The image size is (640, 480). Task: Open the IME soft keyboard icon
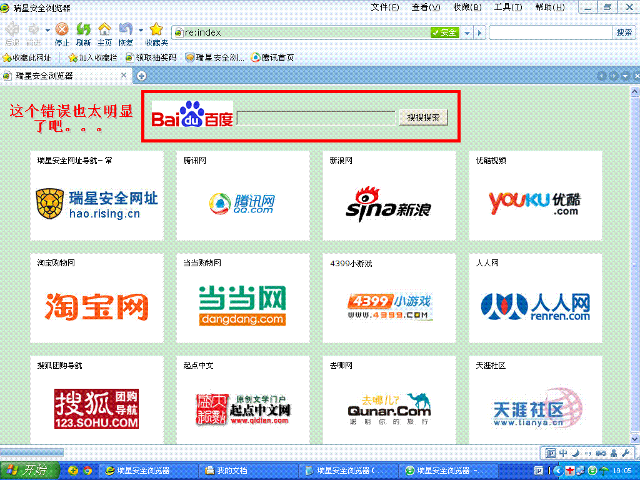[x=601, y=453]
